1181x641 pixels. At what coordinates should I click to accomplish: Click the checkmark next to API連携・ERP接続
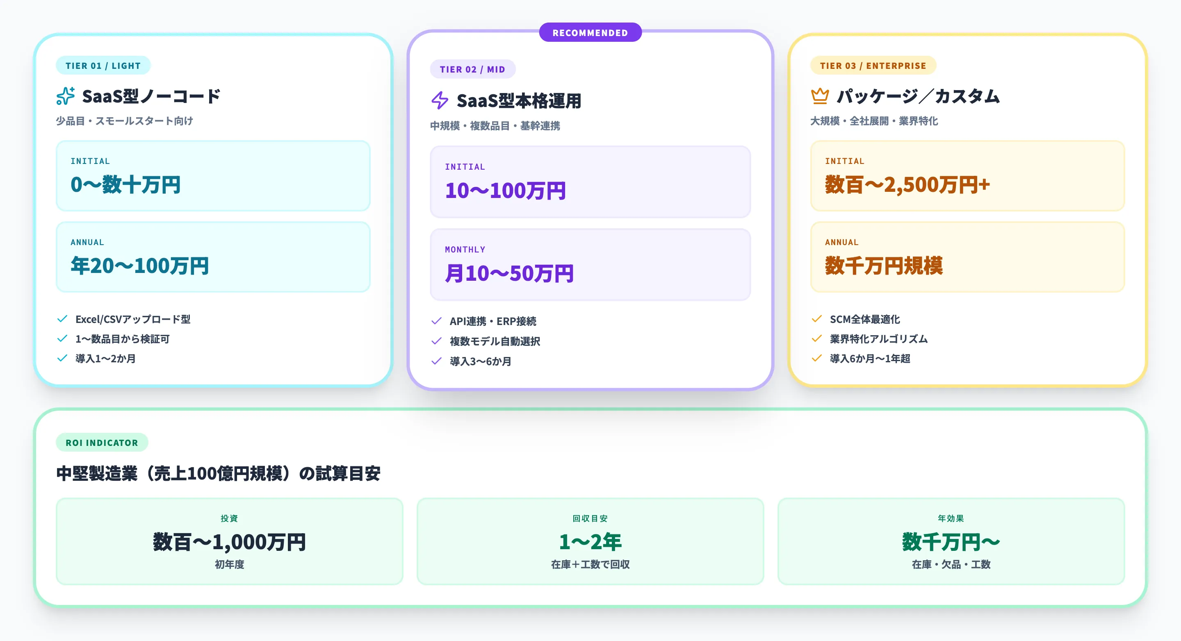pyautogui.click(x=436, y=321)
